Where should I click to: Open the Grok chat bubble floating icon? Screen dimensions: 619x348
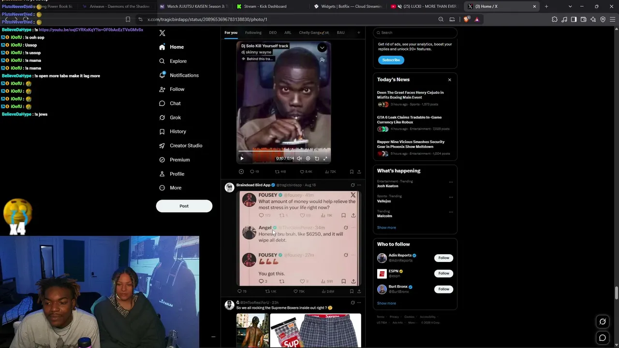point(603,321)
